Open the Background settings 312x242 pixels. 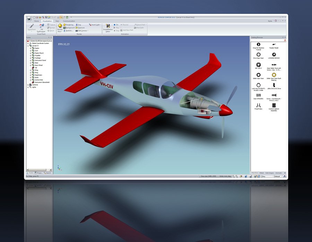(69, 28)
